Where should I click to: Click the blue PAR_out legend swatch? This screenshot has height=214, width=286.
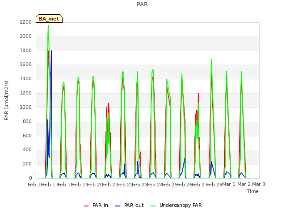tap(118, 206)
